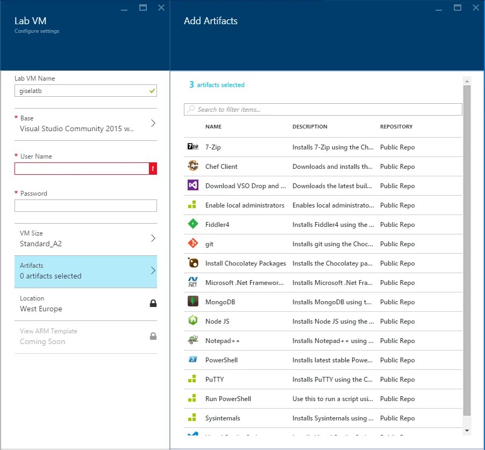This screenshot has width=485, height=450.
Task: Click 'Installs latest stable Powe...' description
Action: (332, 360)
